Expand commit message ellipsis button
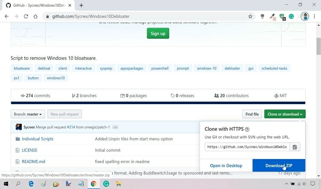 tap(115, 128)
